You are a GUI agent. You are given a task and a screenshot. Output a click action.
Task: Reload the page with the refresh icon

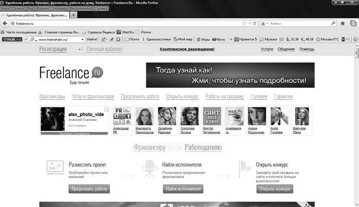click(254, 23)
